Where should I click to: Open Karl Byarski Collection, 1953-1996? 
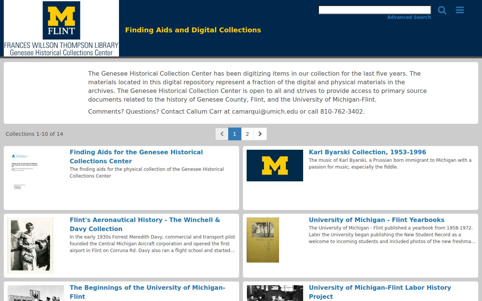point(368,152)
